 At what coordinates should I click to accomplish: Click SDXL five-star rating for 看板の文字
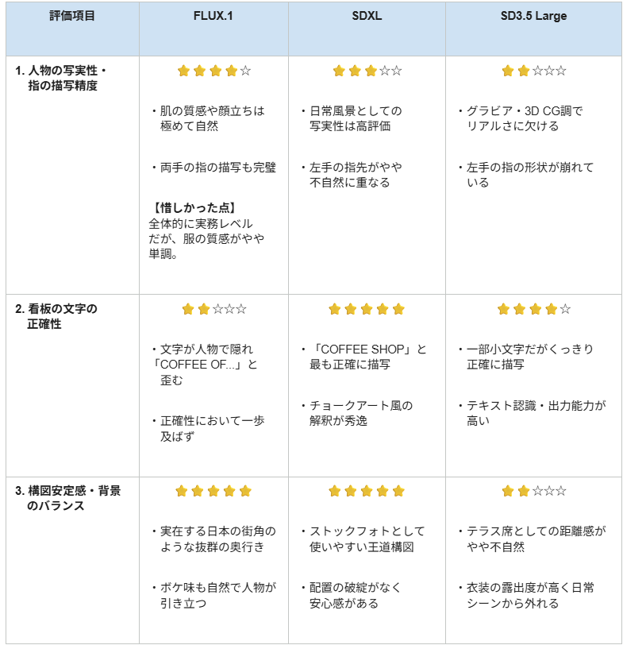(367, 309)
